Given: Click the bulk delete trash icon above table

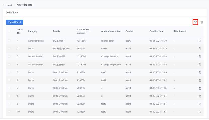Looking at the screenshot, I should [x=202, y=22].
